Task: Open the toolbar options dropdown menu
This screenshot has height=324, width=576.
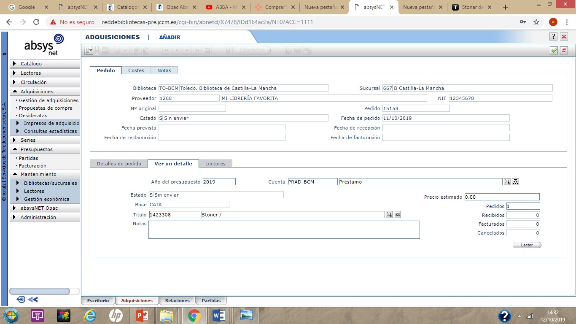Action: (x=89, y=51)
